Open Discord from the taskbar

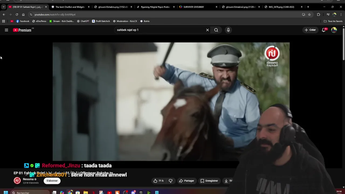coord(133,192)
